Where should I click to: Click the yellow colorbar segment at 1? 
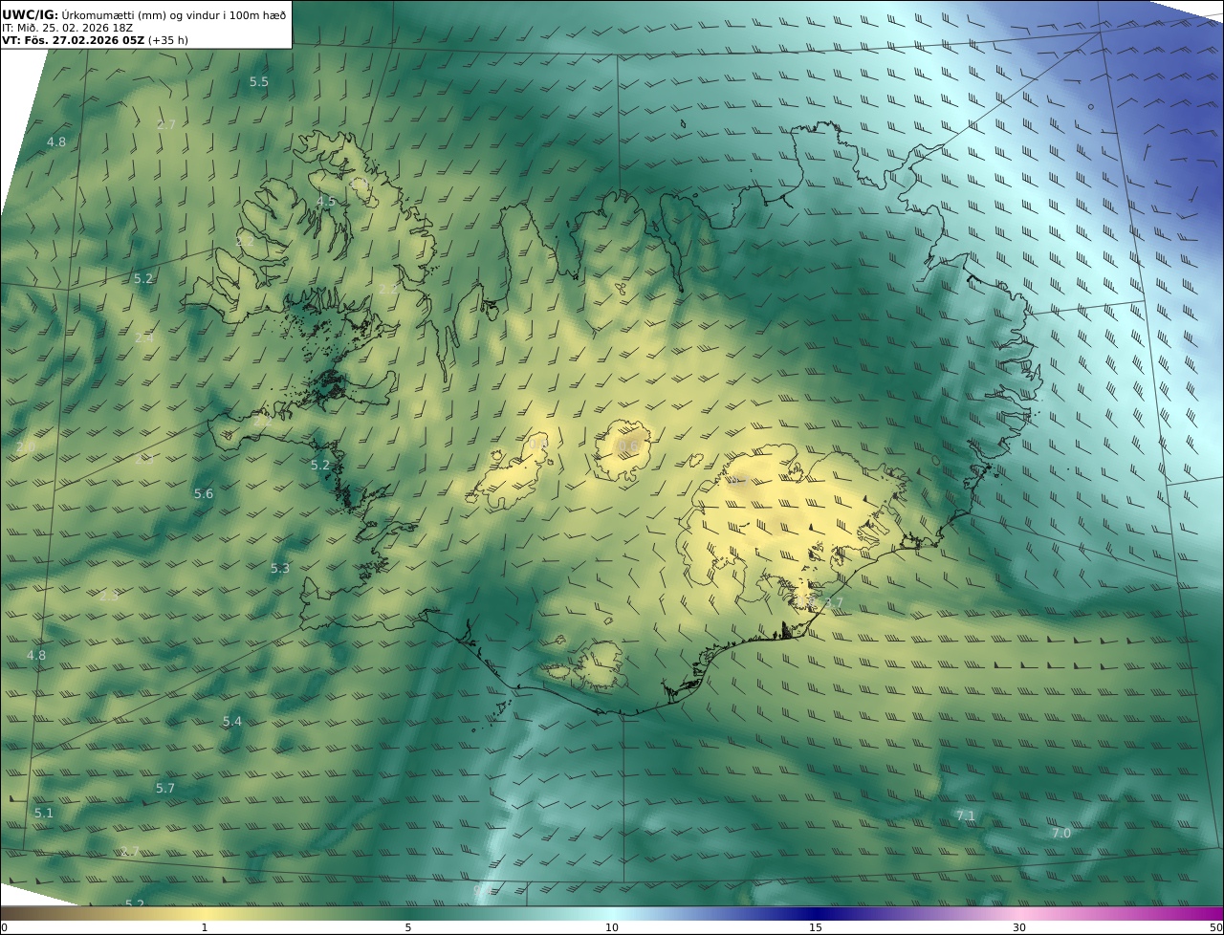(204, 914)
